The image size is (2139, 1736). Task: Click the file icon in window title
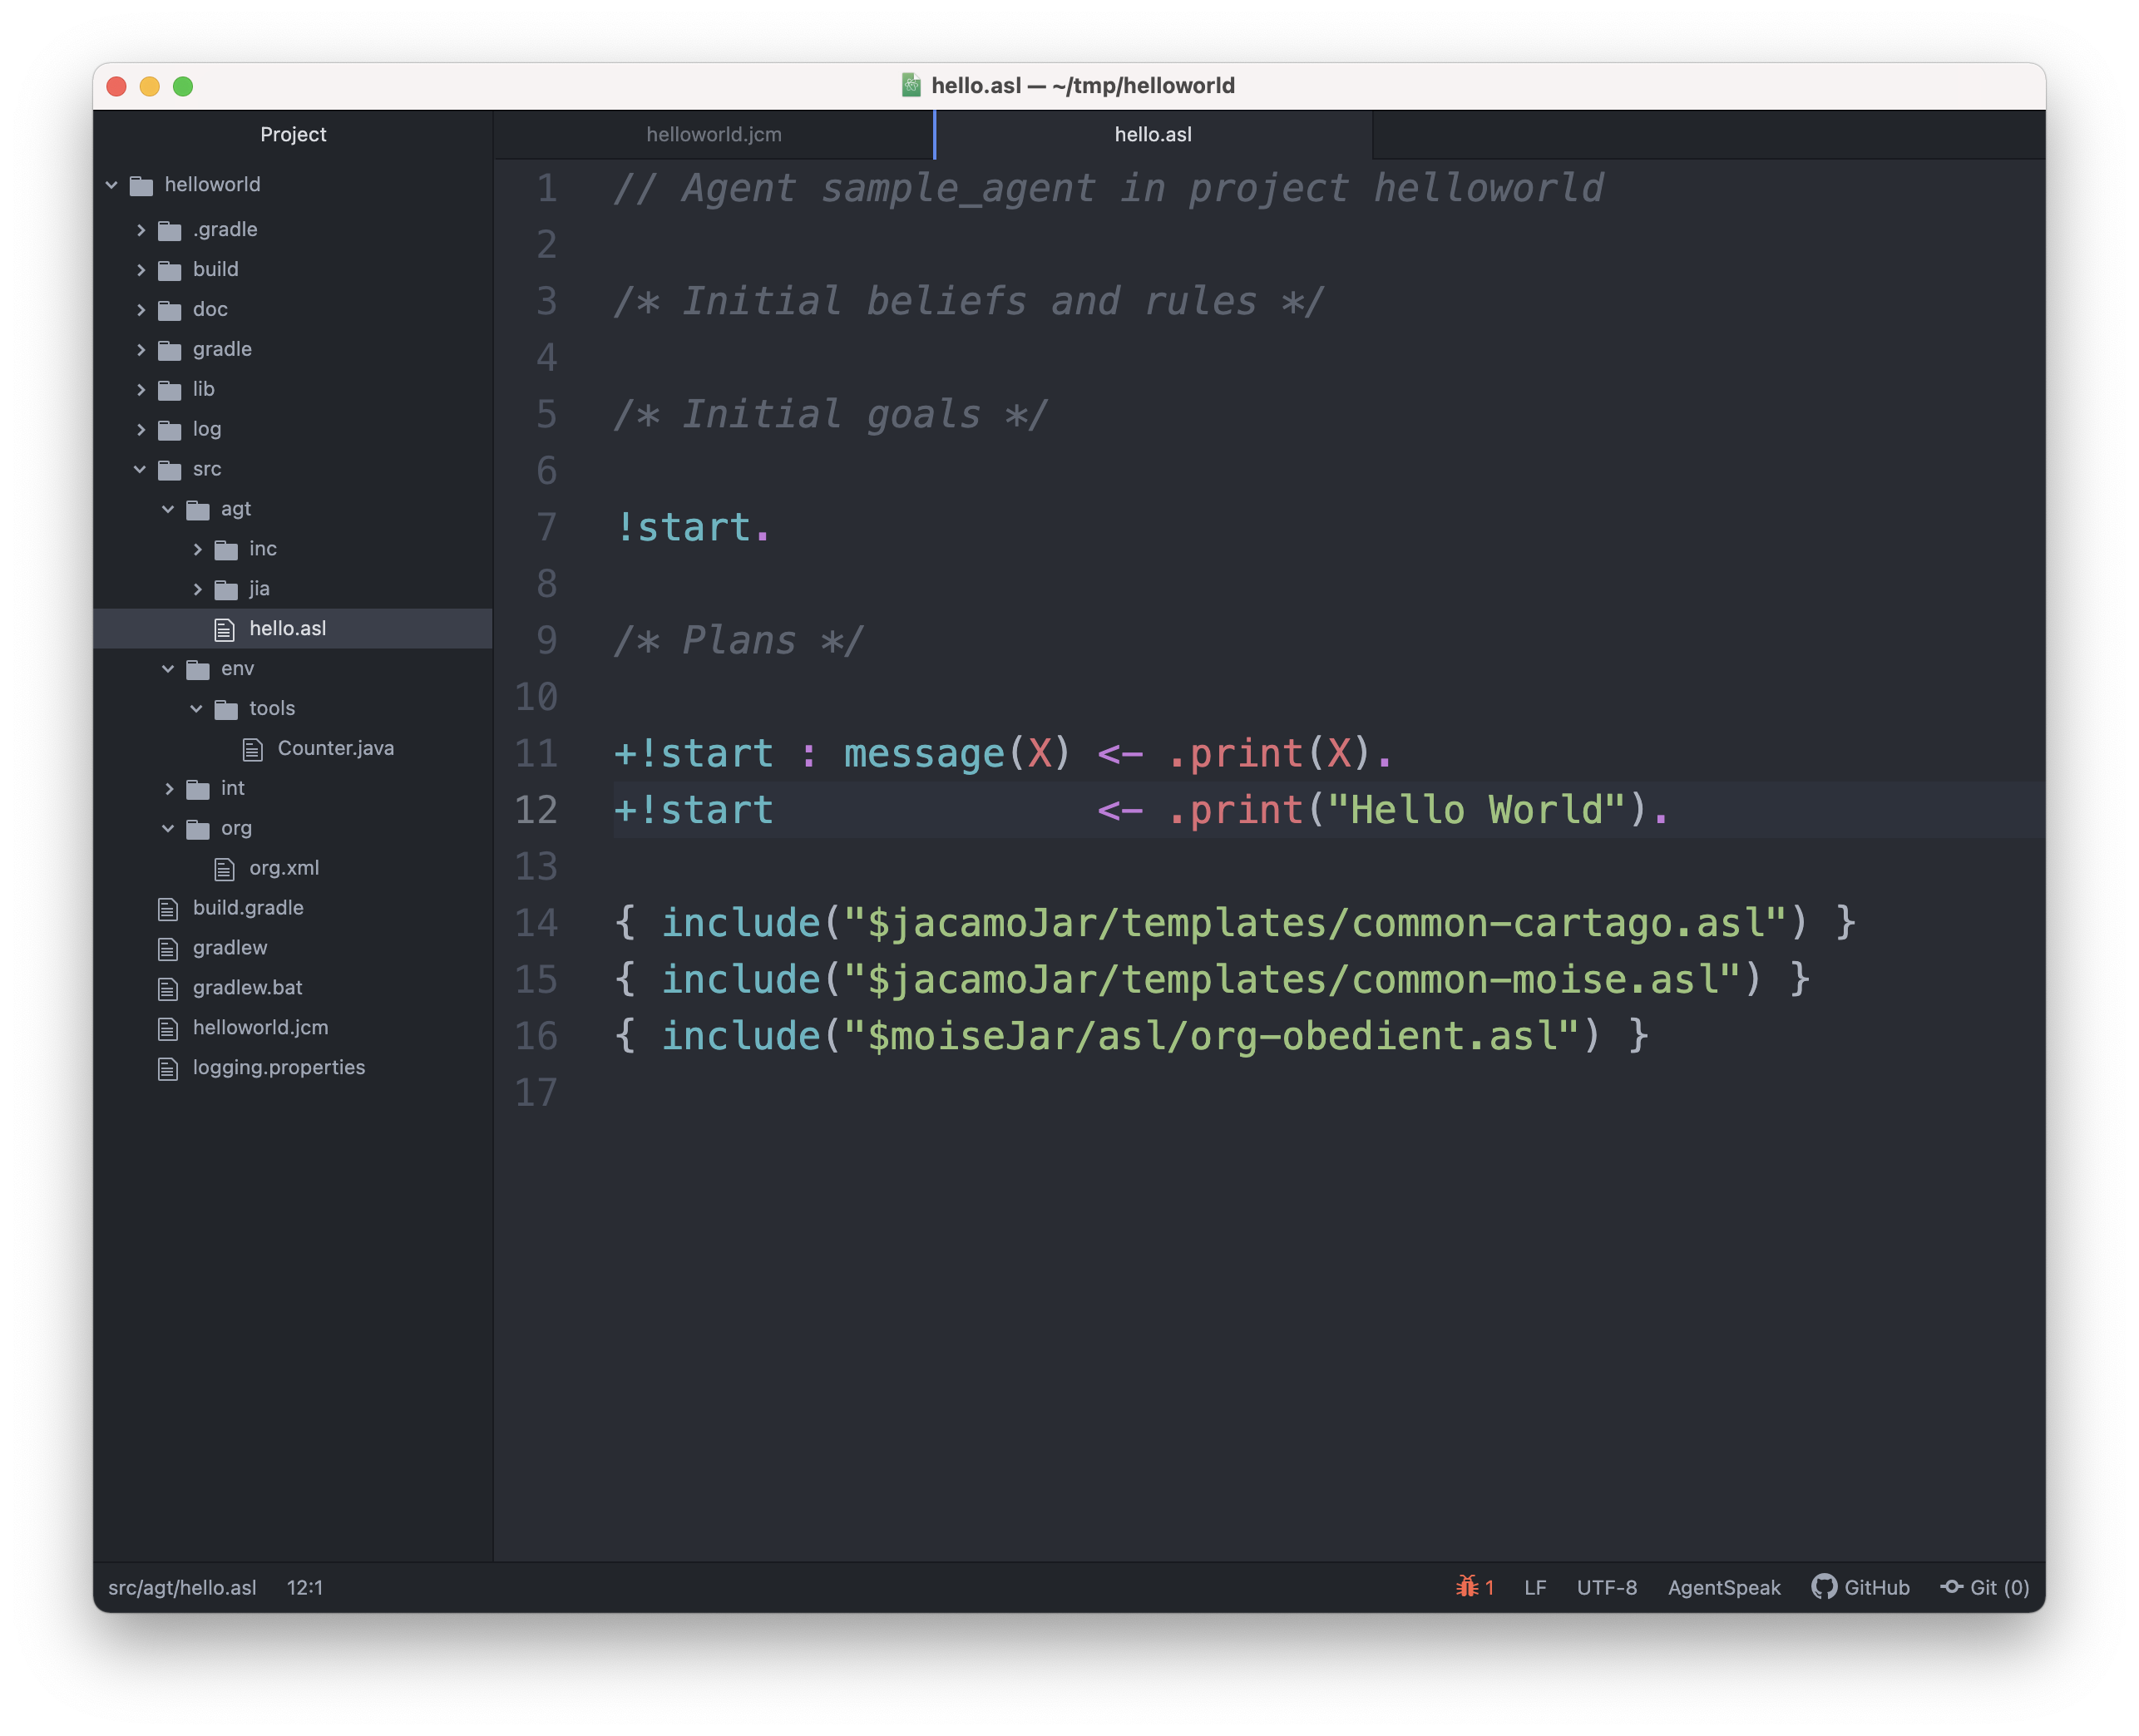click(911, 85)
